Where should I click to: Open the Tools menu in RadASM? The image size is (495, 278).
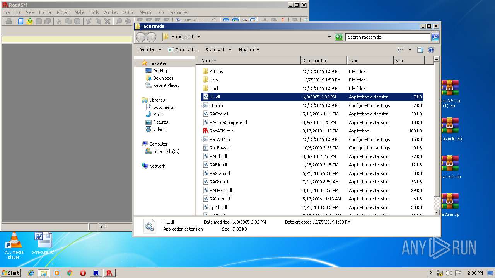coord(94,12)
